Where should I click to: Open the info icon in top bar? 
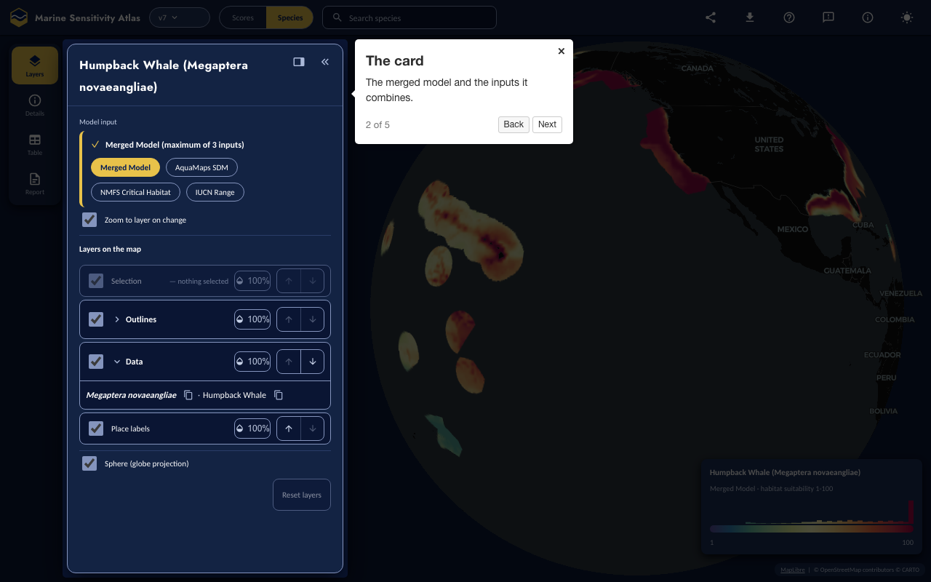[x=868, y=17]
